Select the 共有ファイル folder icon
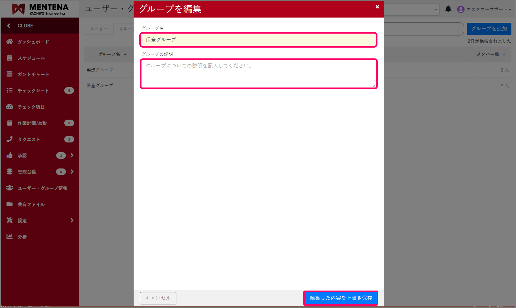 (x=10, y=204)
